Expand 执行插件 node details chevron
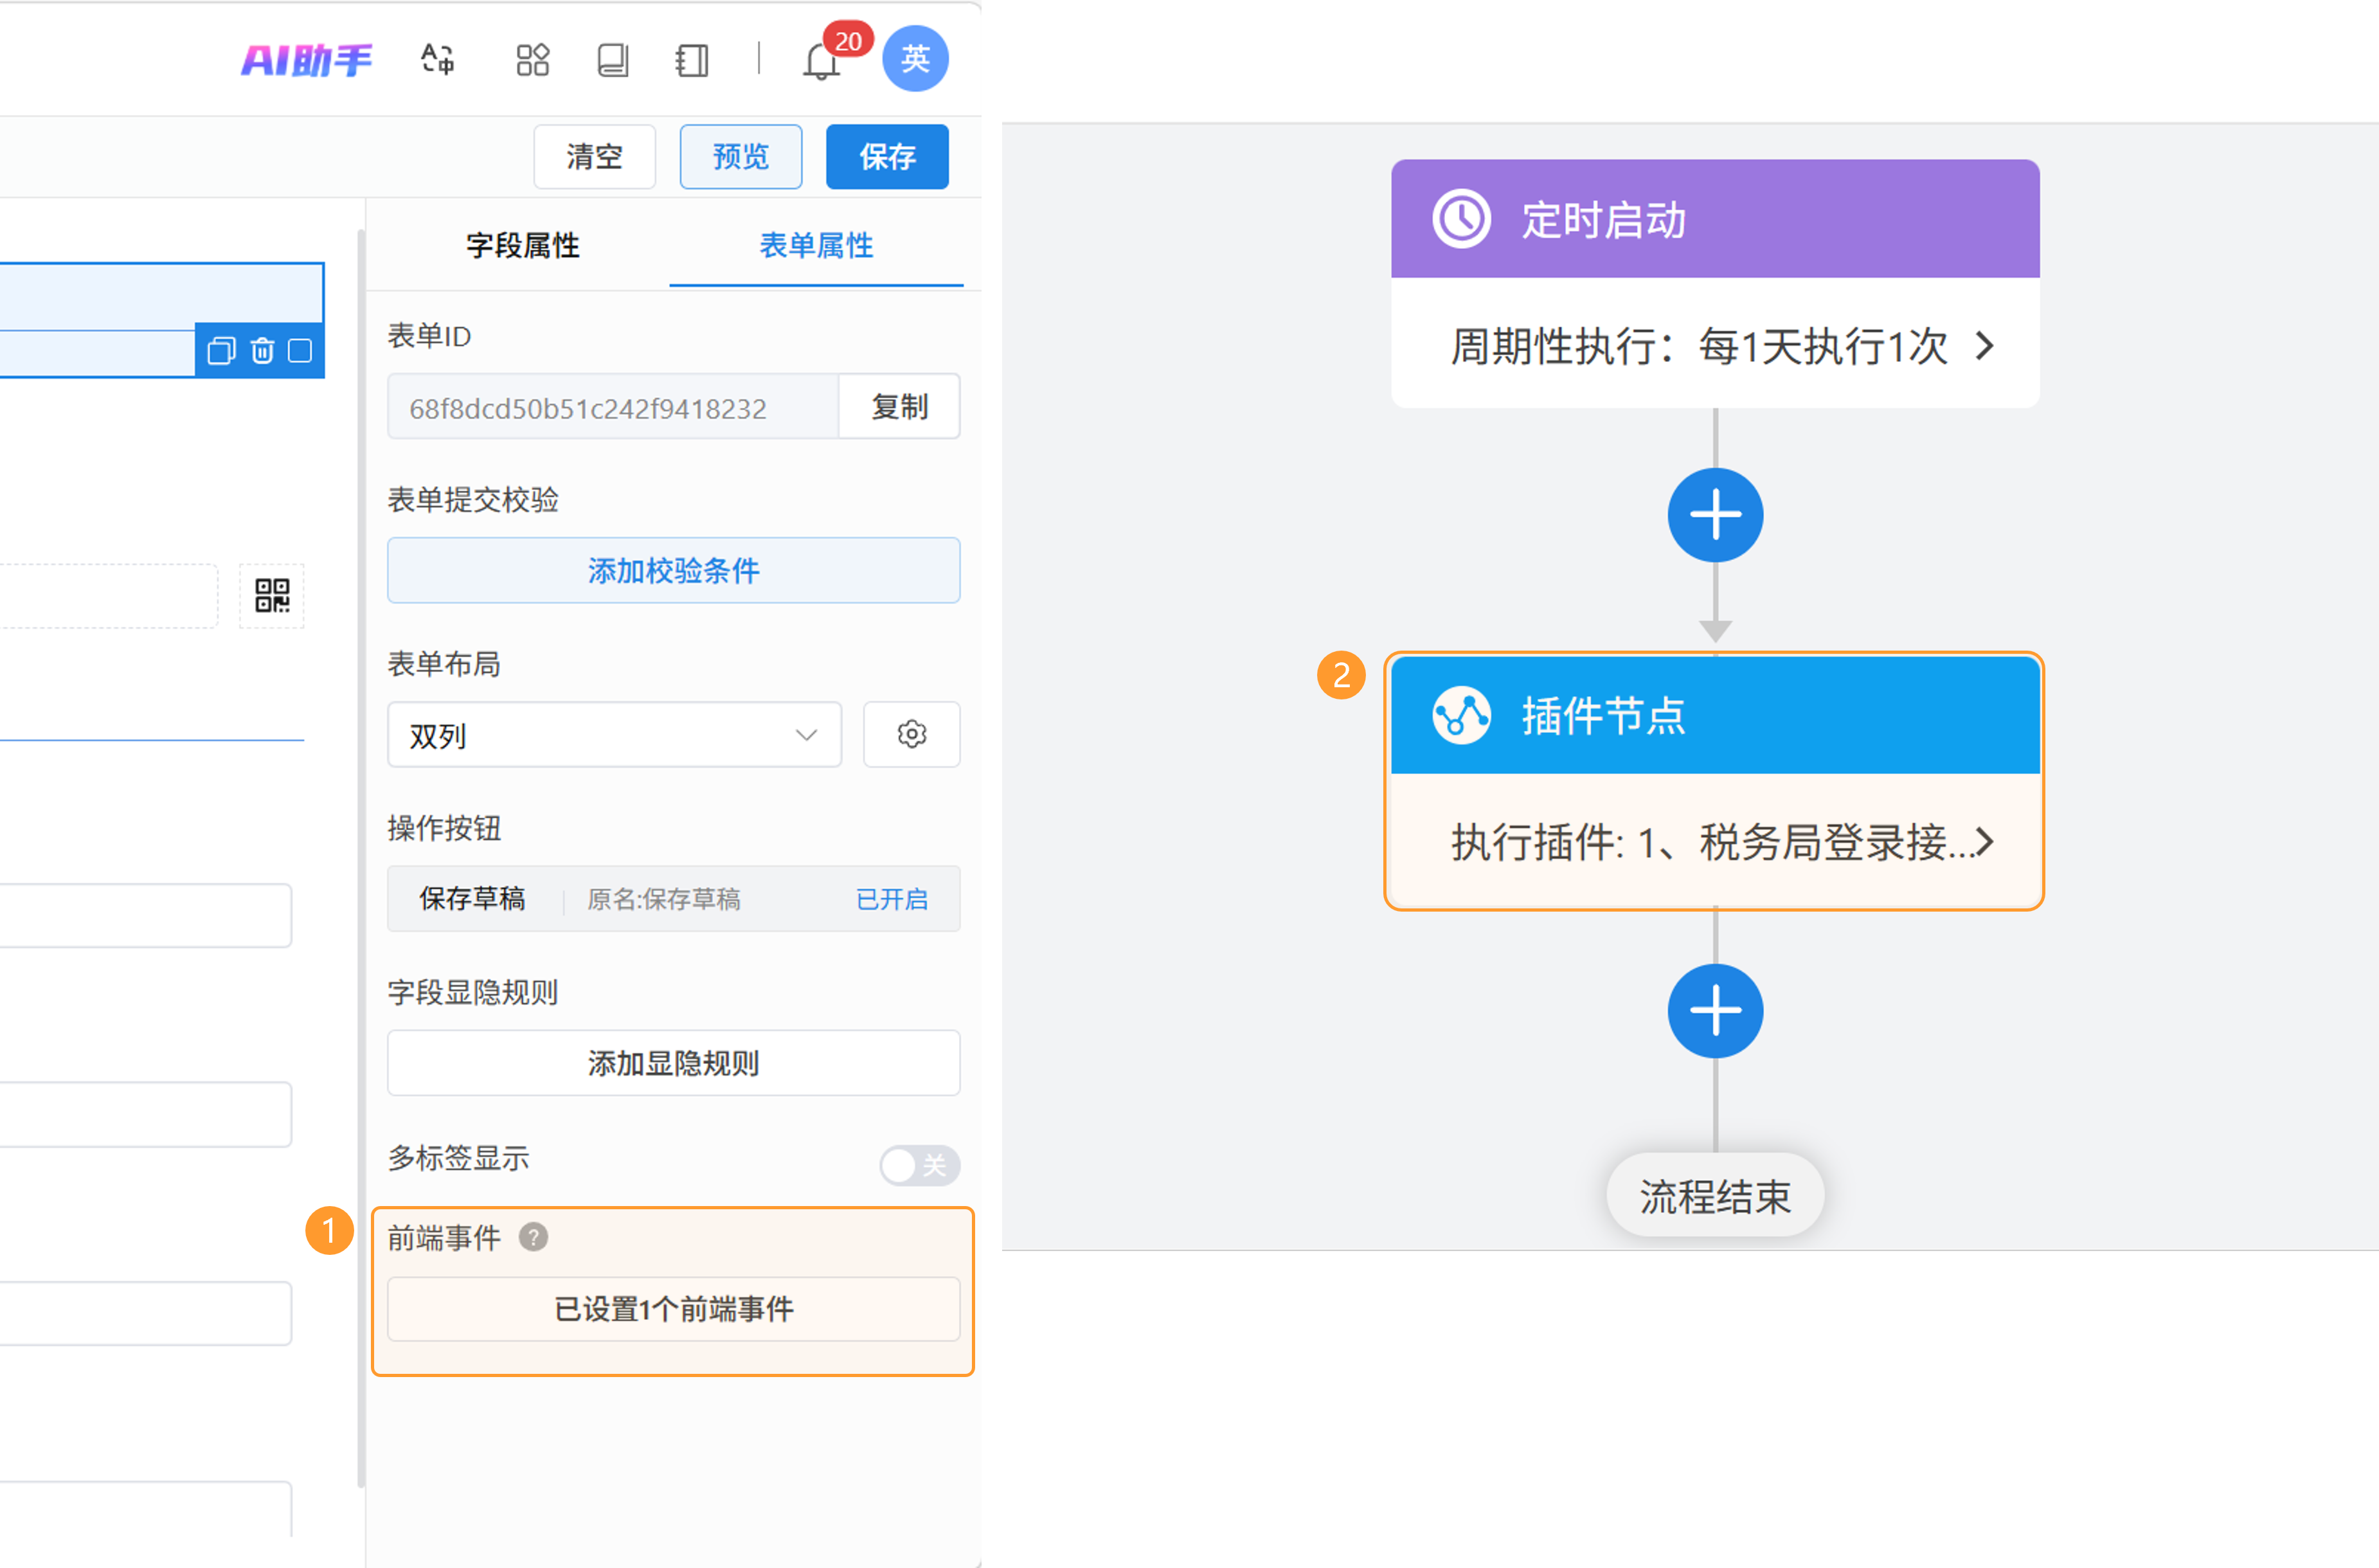The width and height of the screenshot is (2379, 1568). click(x=1984, y=842)
